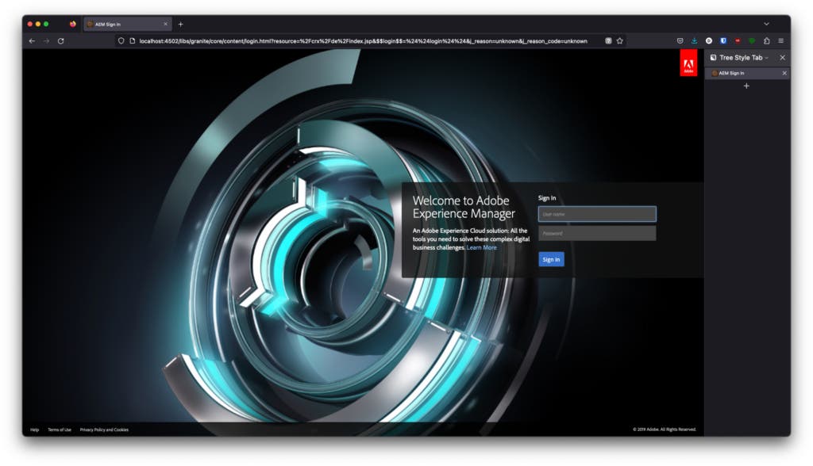813x466 pixels.
Task: Close the Tree Style Tab sidebar
Action: pos(782,58)
